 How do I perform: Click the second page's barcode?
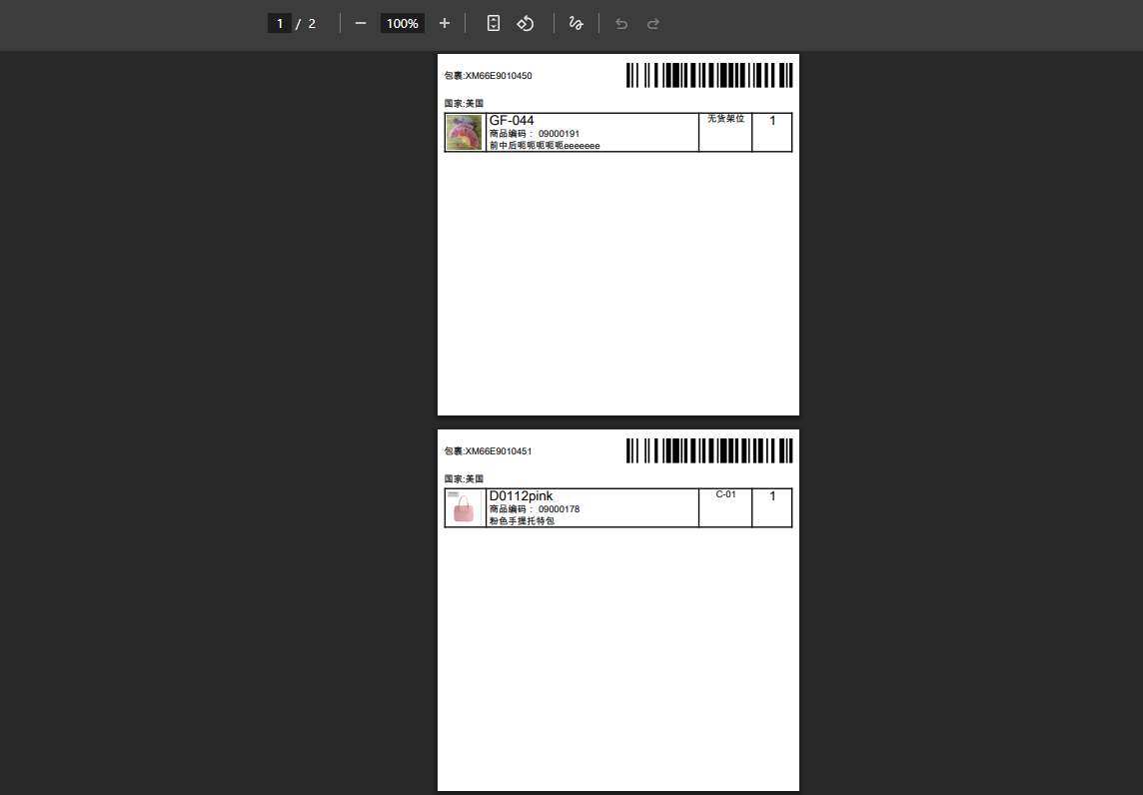(x=709, y=450)
